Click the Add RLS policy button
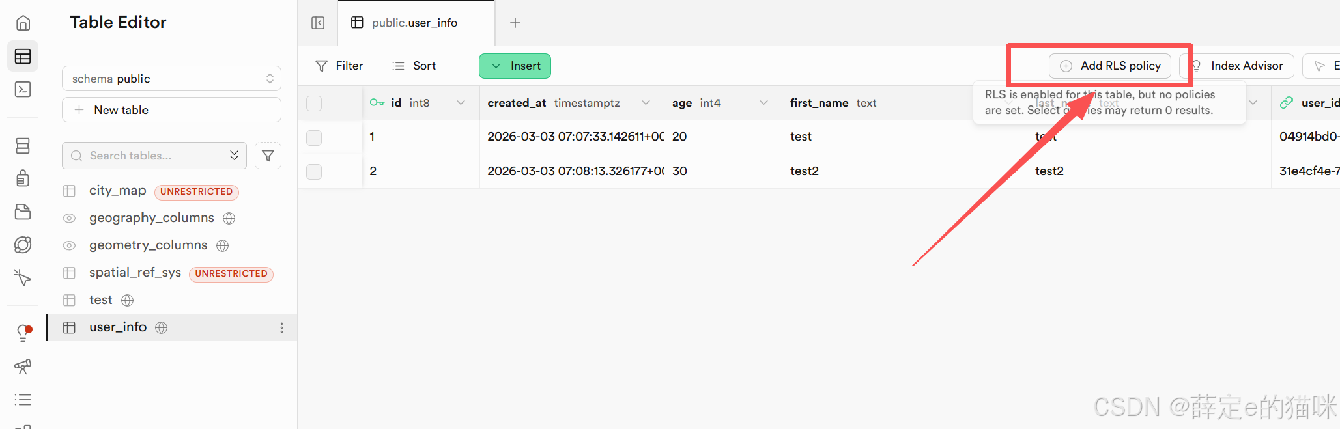 tap(1110, 66)
